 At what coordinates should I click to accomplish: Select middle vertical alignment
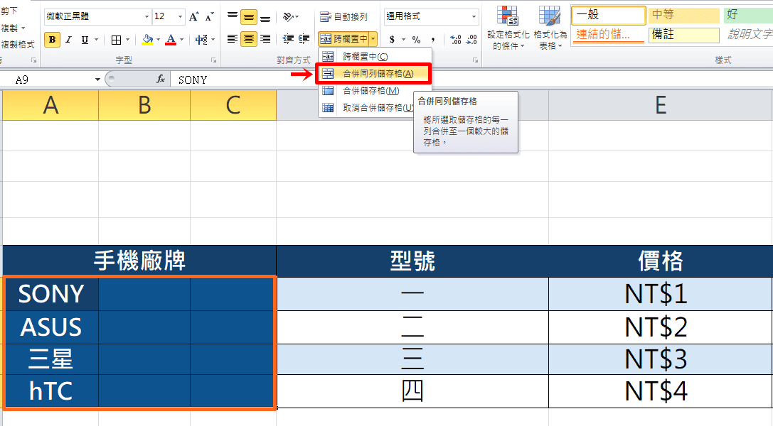click(248, 17)
